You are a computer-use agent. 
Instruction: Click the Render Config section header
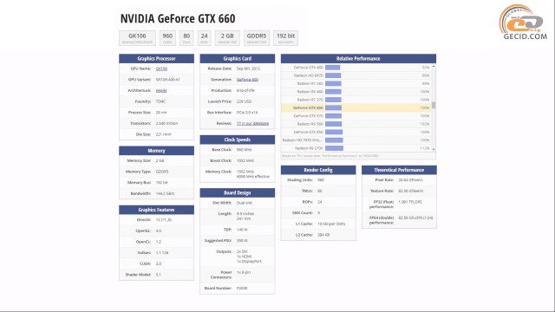click(x=318, y=170)
